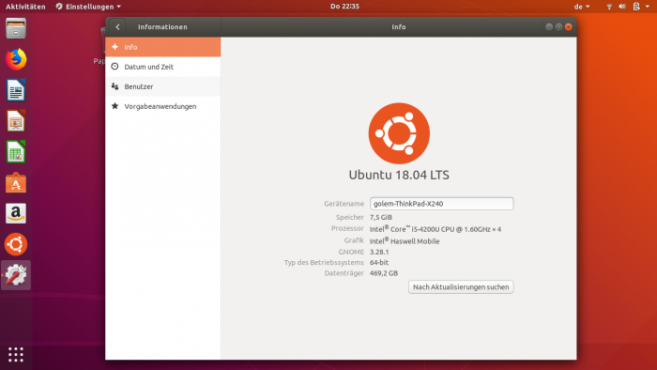Expand the system menu arrow in top bar
This screenshot has width=657, height=370.
click(x=648, y=7)
